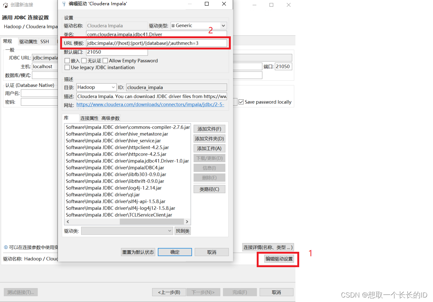The height and width of the screenshot is (302, 433).
Task: Open the 驱动属性 tab in connection window
Action: click(28, 42)
